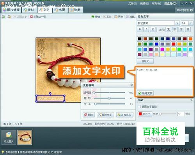
Task: Pick the yellow color swatch
Action: [174, 49]
